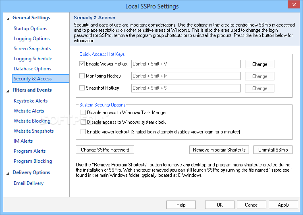Go to Program Alerts page
The height and width of the screenshot is (215, 303).
(x=29, y=151)
